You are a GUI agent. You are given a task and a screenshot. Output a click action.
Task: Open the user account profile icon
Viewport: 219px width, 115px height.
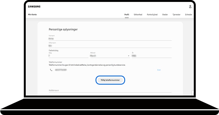click(190, 7)
